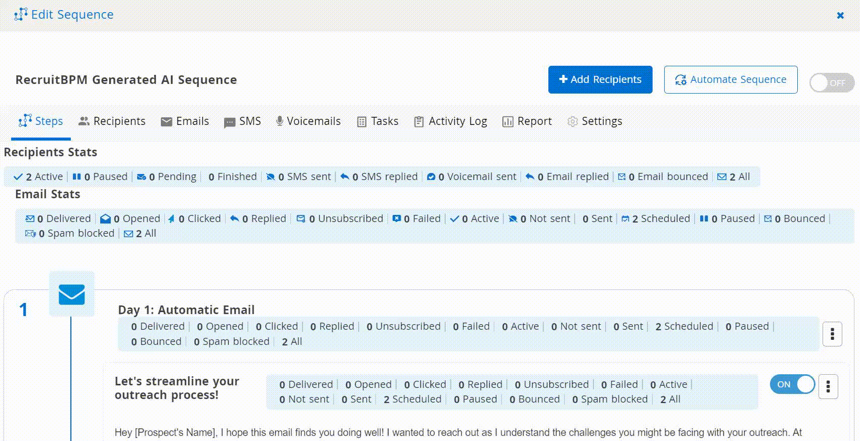Switch to the Steps tab

point(41,121)
